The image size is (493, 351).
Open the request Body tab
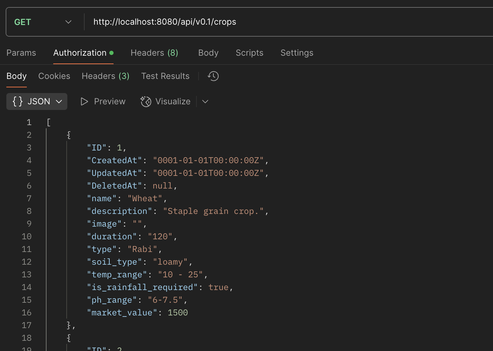(208, 53)
